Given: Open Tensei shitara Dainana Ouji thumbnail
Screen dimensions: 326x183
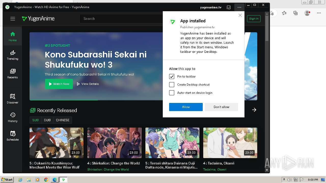Looking at the screenshot, I should pos(172,143).
